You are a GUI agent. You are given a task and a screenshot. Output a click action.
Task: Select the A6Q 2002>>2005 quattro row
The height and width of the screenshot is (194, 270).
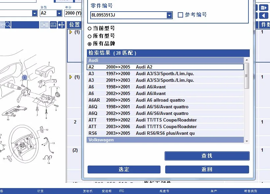(x=165, y=114)
